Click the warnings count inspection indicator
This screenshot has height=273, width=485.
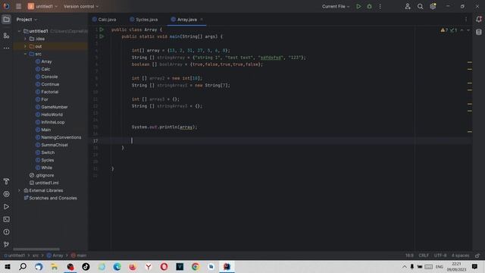pos(444,30)
